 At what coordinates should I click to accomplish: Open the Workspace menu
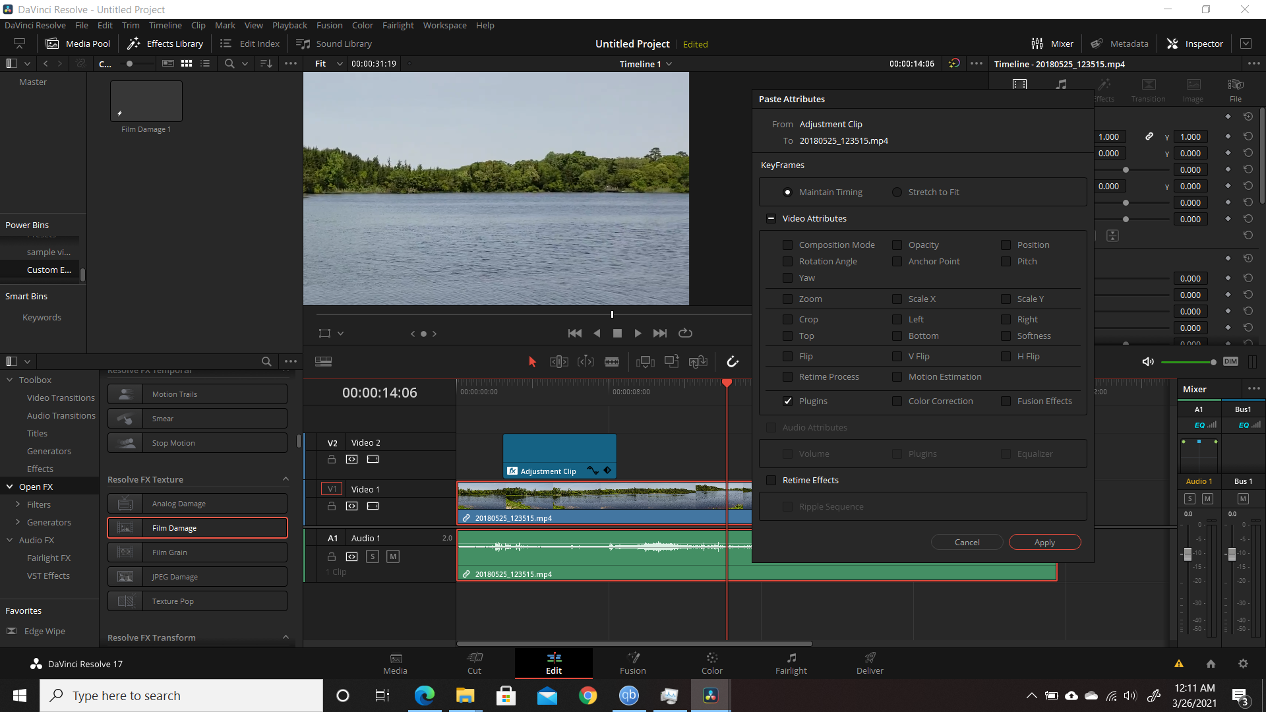tap(444, 25)
